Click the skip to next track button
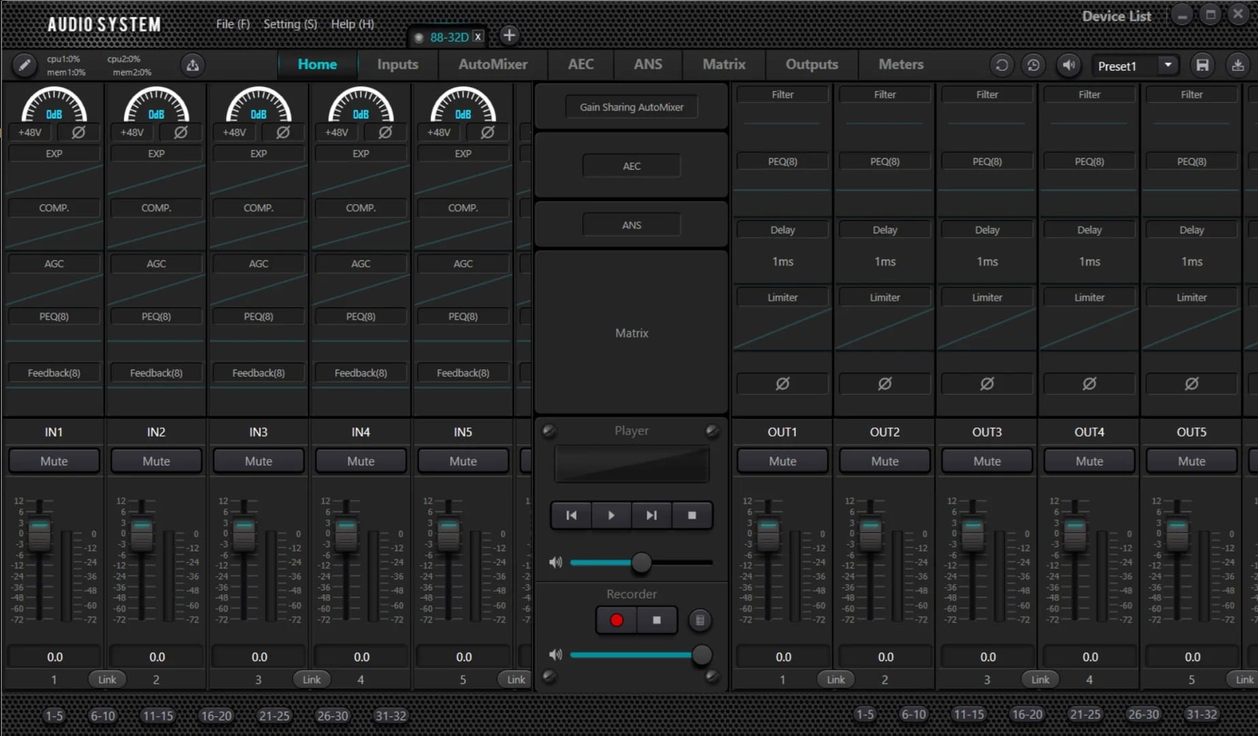This screenshot has height=736, width=1258. coord(651,515)
